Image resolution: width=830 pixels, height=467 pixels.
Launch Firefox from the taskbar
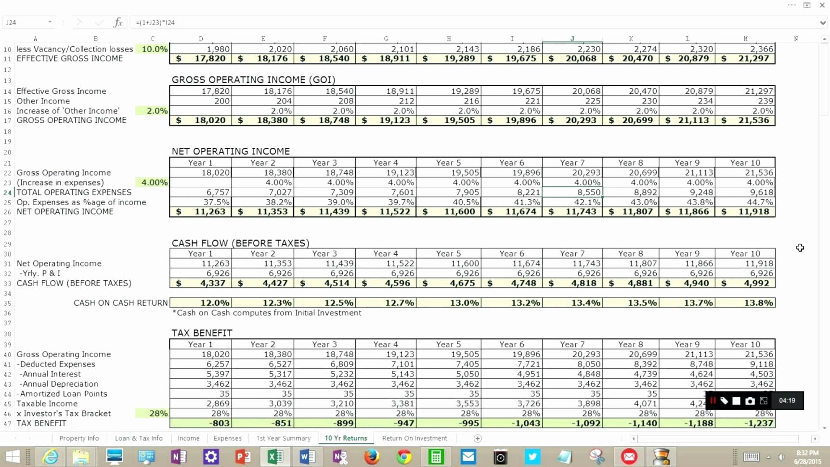point(372,456)
